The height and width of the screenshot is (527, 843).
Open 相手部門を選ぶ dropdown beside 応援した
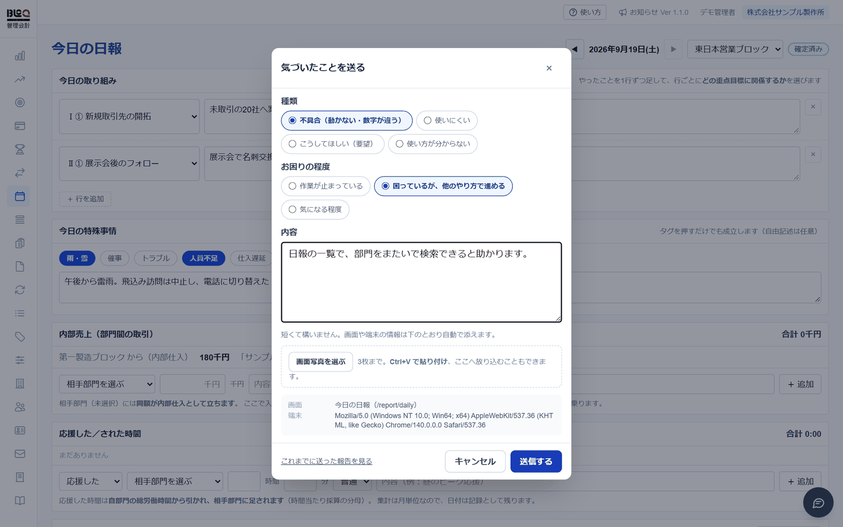(x=175, y=481)
